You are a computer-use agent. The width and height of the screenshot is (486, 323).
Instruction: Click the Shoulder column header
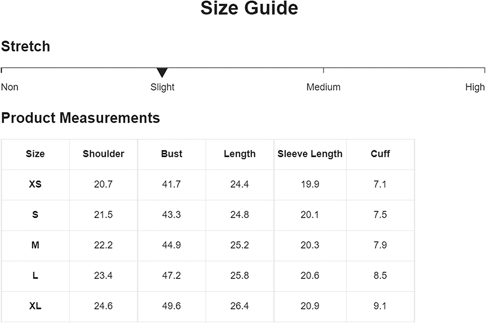click(x=103, y=154)
